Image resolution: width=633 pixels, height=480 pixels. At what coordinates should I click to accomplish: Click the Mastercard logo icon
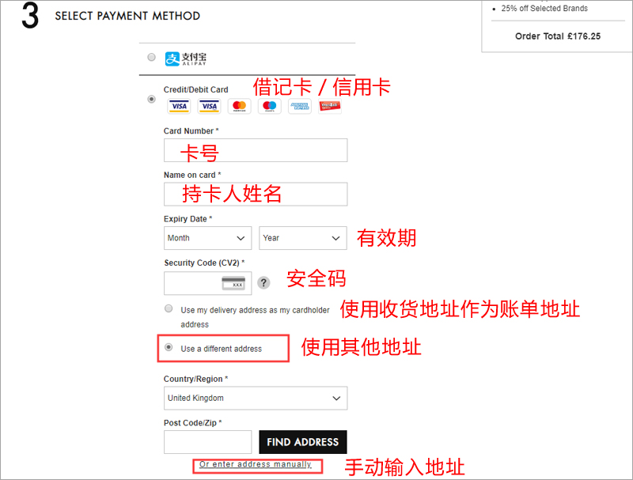(x=240, y=107)
